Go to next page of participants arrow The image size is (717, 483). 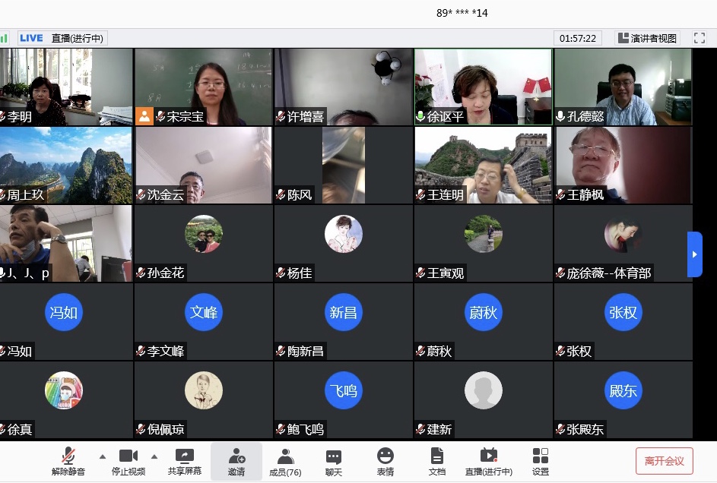pyautogui.click(x=694, y=254)
